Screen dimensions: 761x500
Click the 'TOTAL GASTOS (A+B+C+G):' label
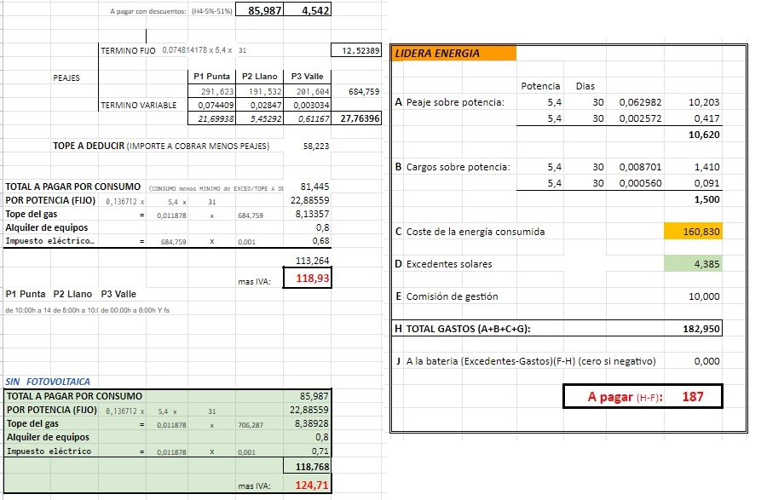tap(469, 329)
